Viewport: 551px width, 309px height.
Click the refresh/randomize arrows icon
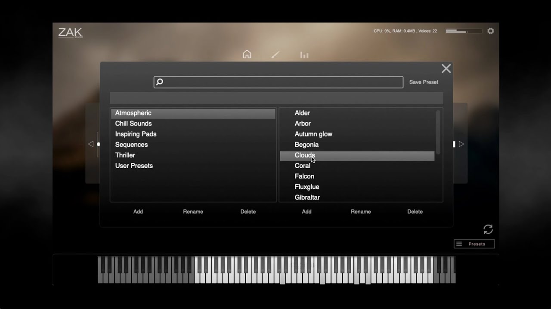click(x=488, y=229)
